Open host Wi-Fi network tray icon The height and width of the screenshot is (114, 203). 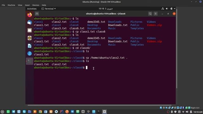183,112
